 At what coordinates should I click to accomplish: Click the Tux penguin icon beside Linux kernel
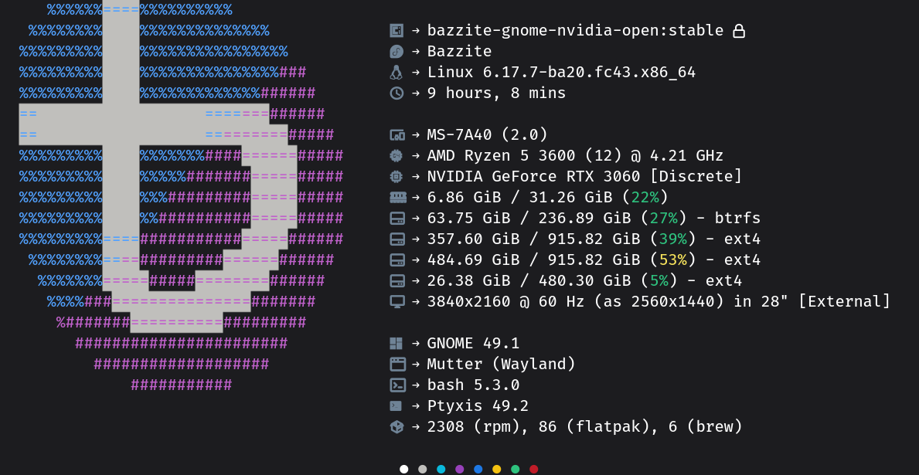(397, 72)
